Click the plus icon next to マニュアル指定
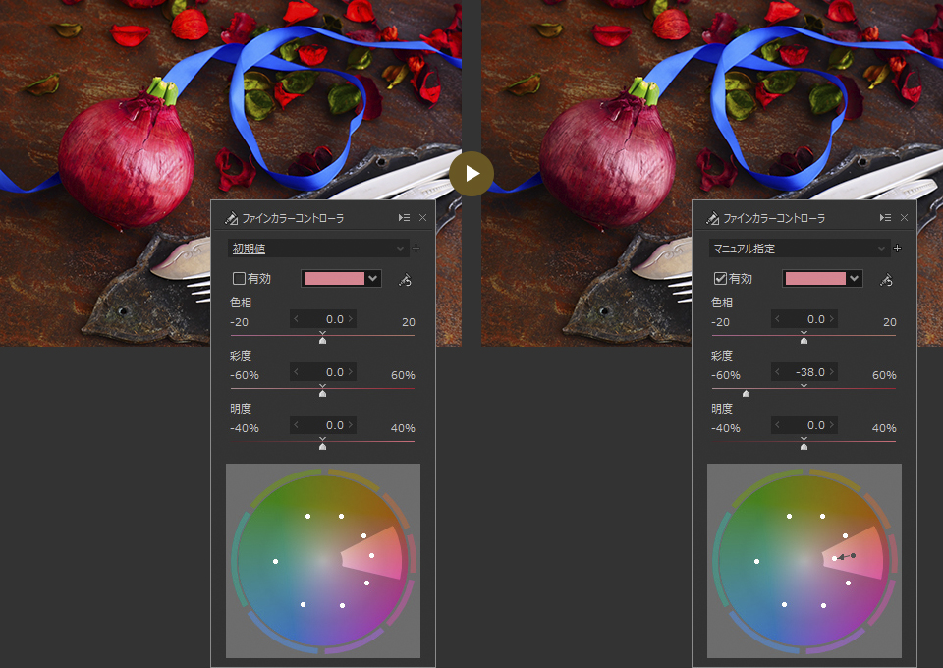Image resolution: width=943 pixels, height=668 pixels. (x=897, y=249)
